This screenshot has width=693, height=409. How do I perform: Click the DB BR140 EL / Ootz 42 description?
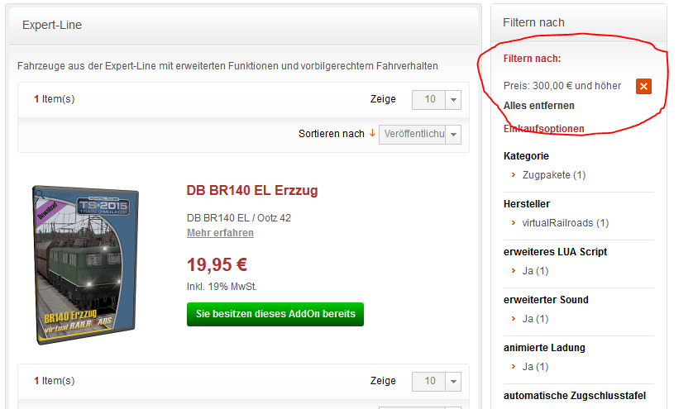pyautogui.click(x=239, y=218)
